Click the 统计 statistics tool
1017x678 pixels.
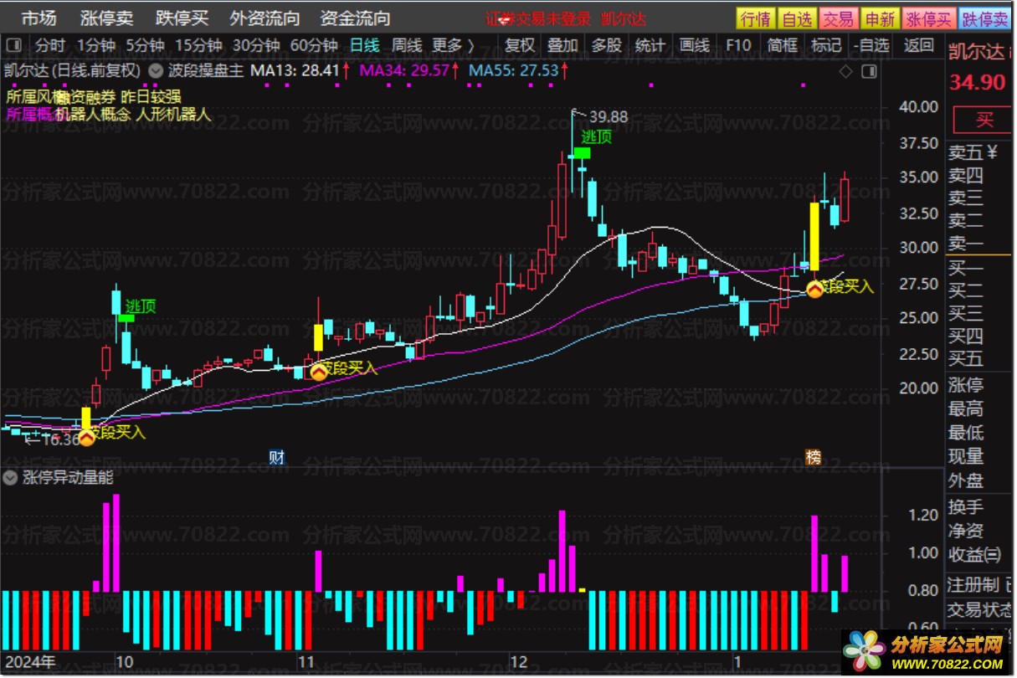pos(650,45)
